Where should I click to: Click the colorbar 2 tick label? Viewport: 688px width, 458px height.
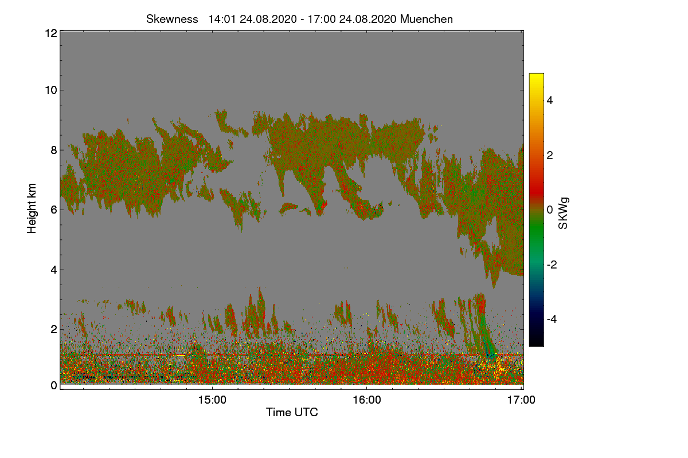(550, 155)
